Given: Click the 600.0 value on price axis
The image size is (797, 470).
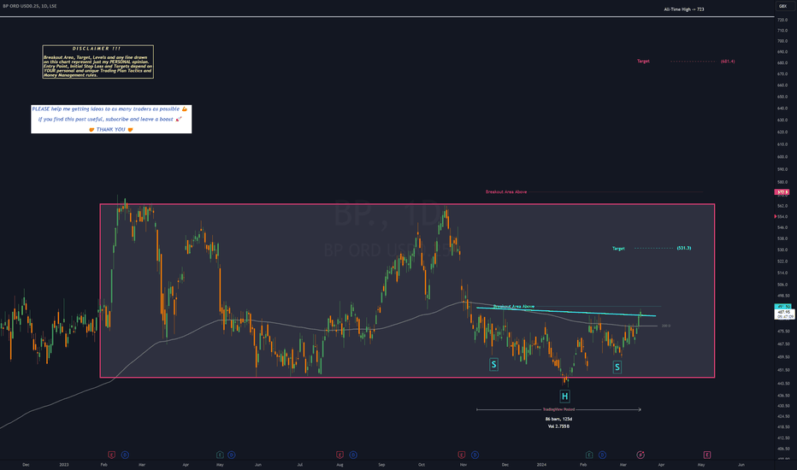Looking at the screenshot, I should point(782,156).
